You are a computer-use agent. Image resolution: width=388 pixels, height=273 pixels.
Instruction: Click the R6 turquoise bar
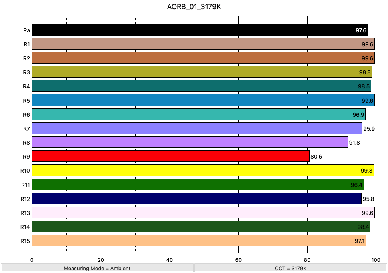pos(199,114)
